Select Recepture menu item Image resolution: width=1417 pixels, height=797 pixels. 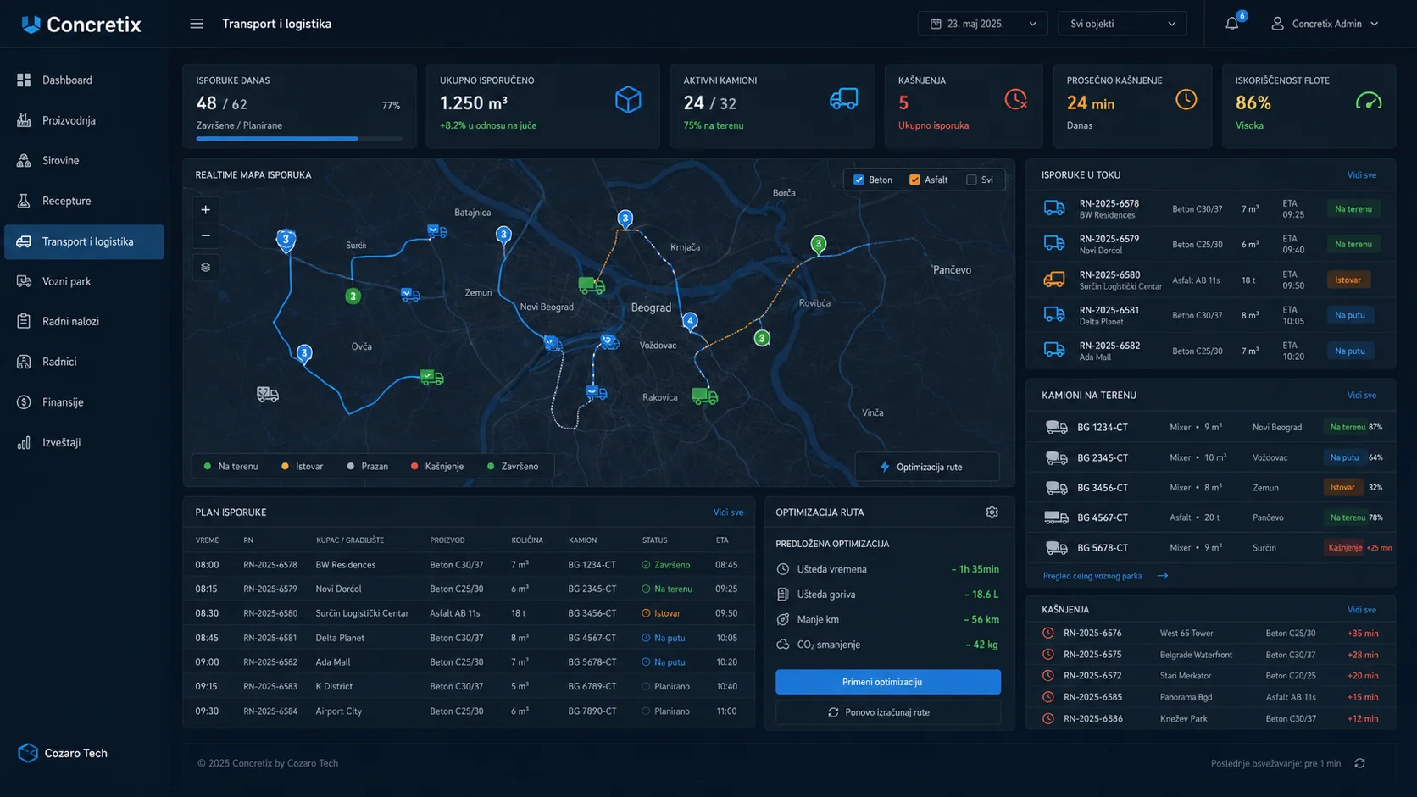click(x=84, y=201)
